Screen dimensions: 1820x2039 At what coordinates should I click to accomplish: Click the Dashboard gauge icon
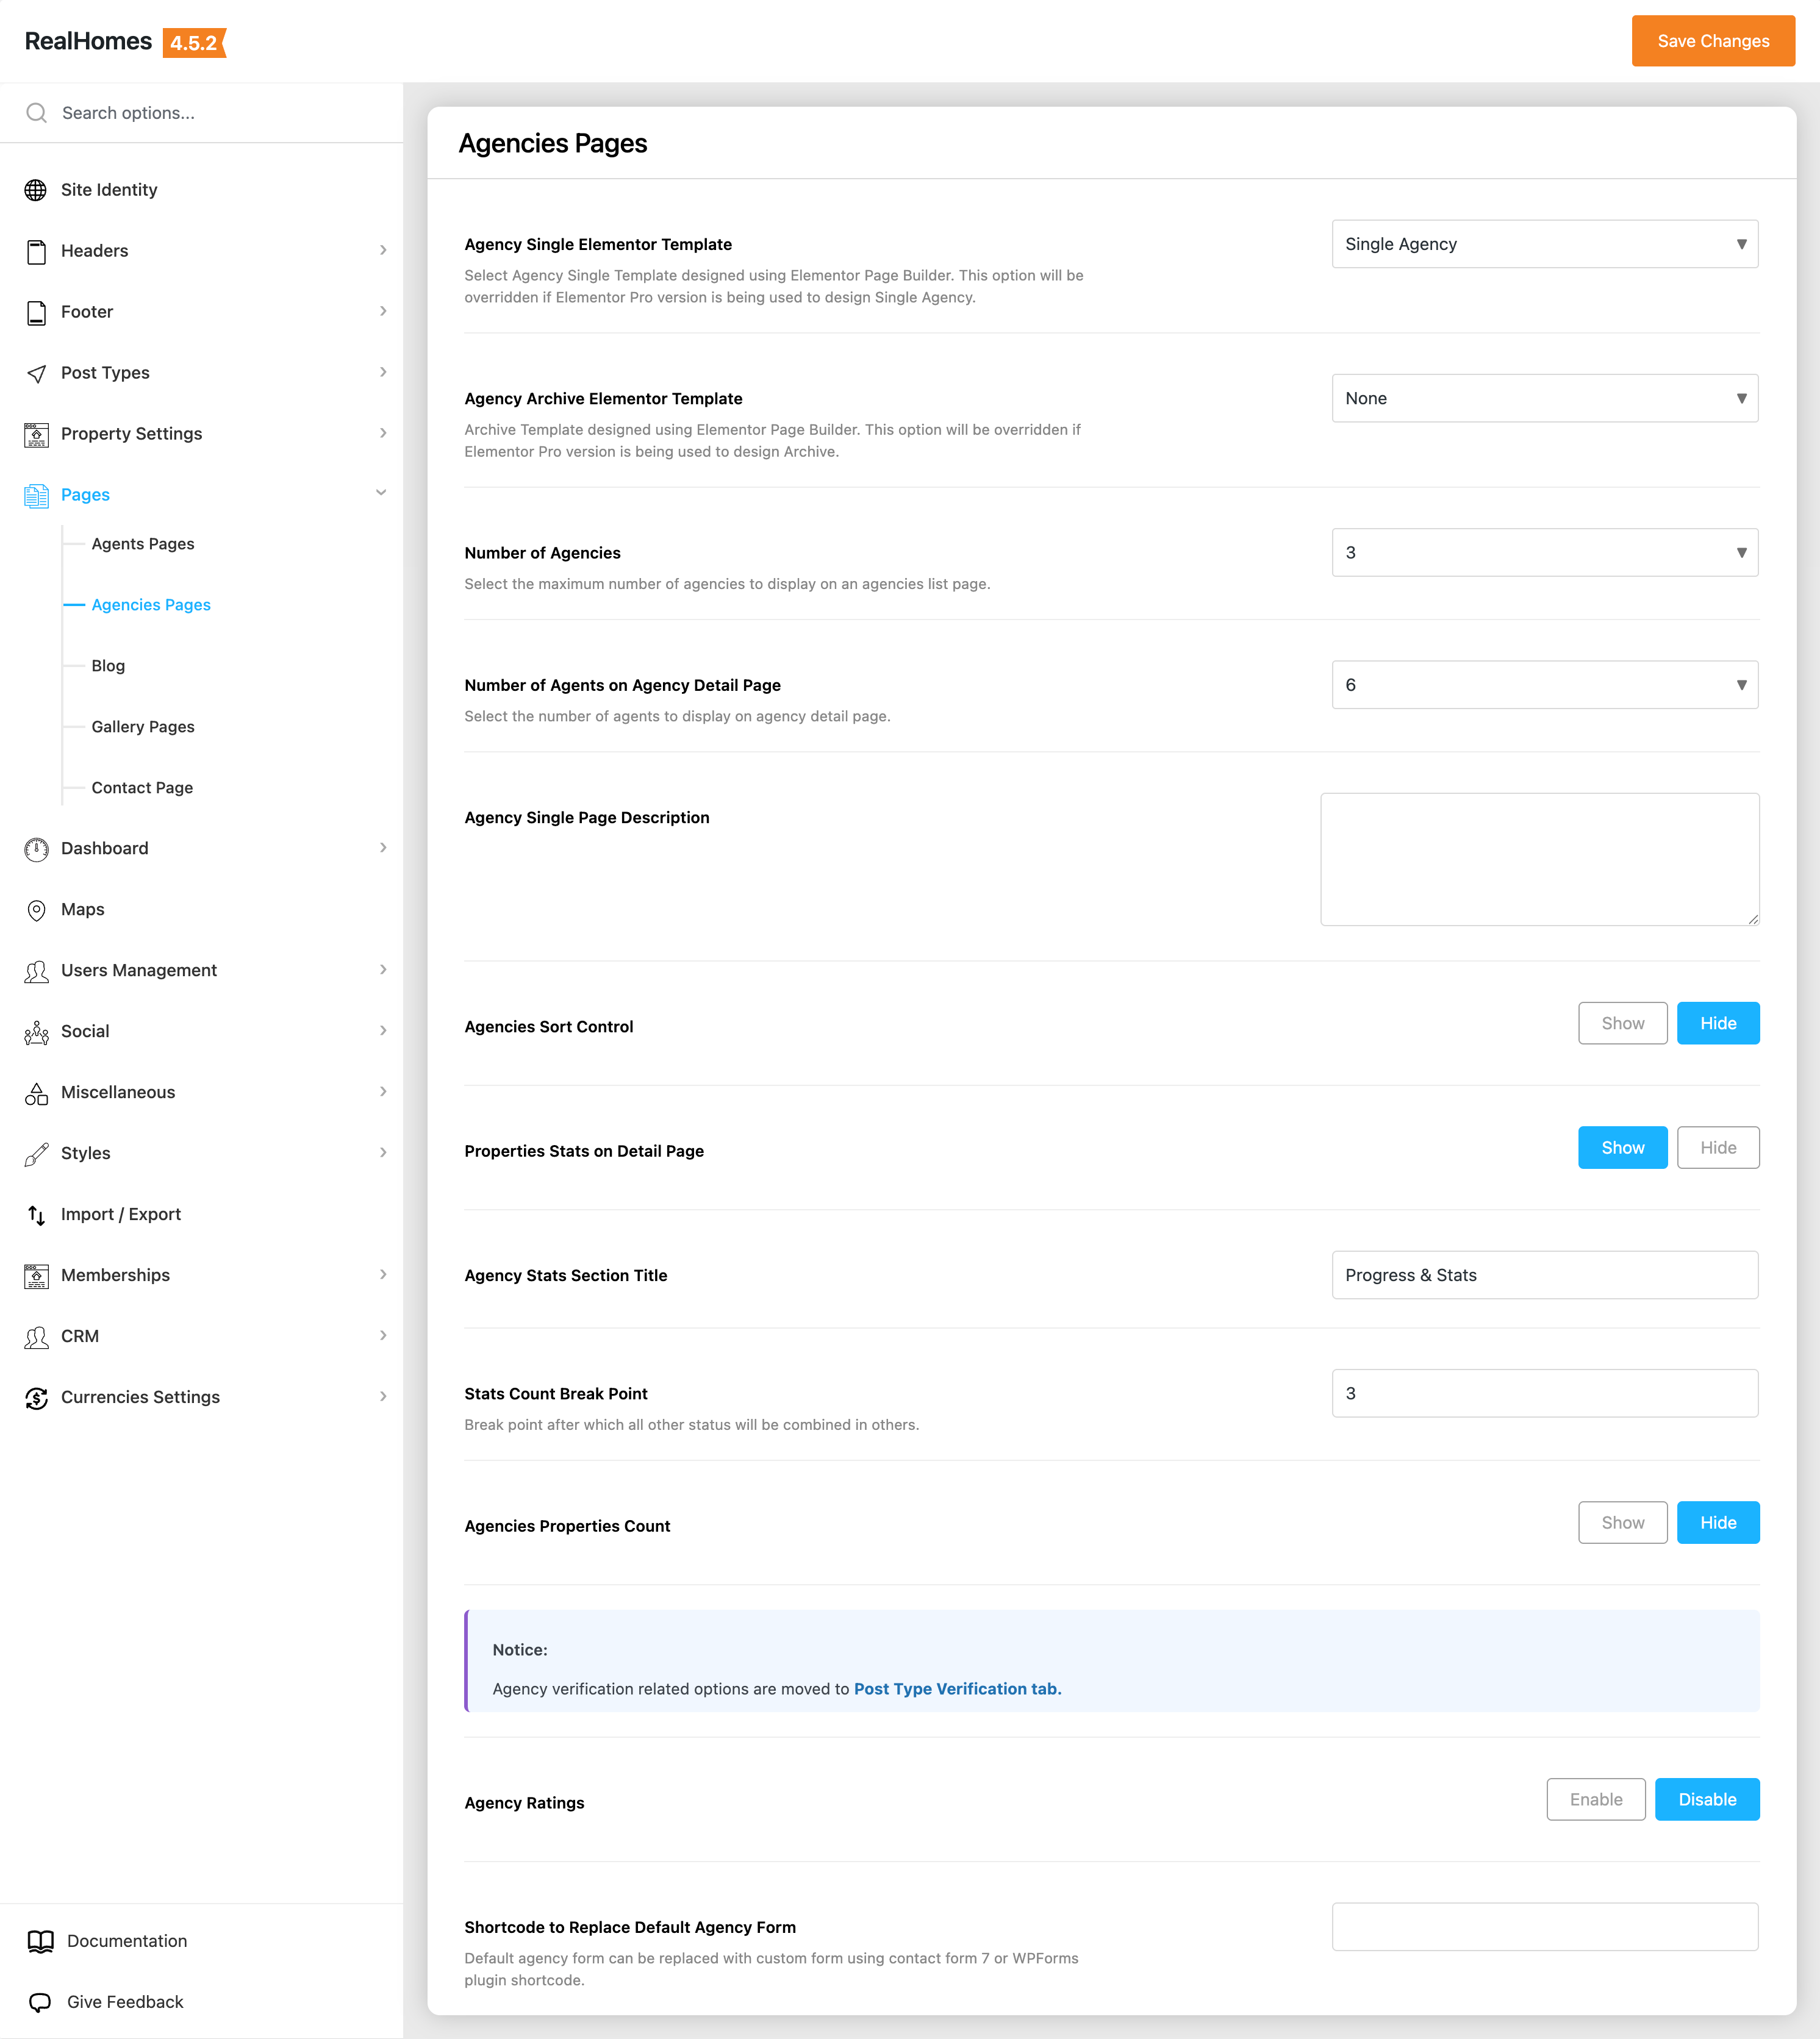pyautogui.click(x=36, y=849)
